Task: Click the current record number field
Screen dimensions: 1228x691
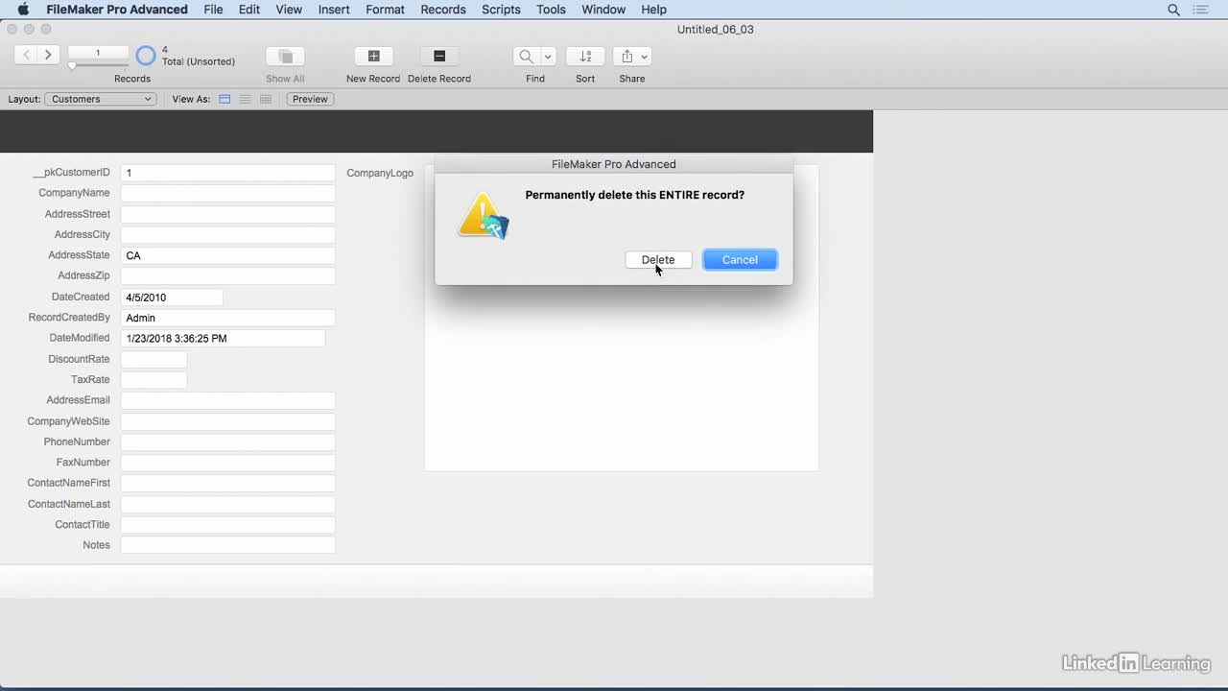Action: click(x=98, y=53)
